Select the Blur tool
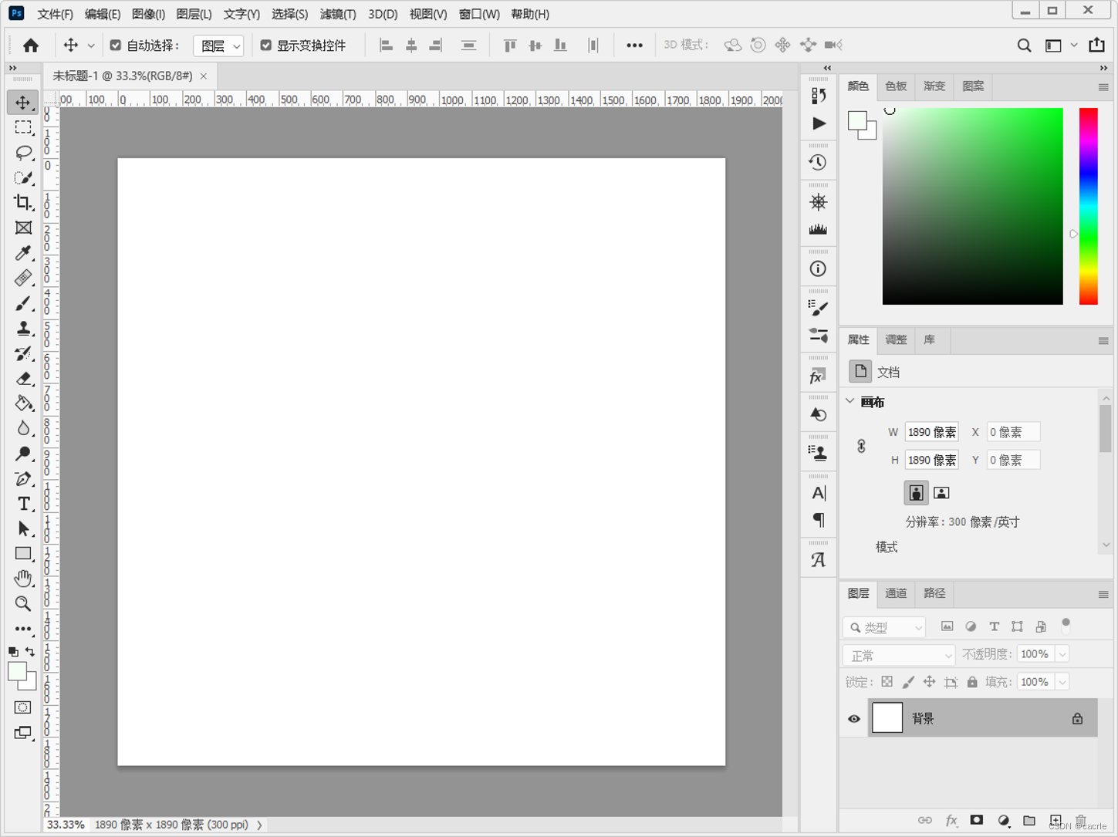 point(23,428)
